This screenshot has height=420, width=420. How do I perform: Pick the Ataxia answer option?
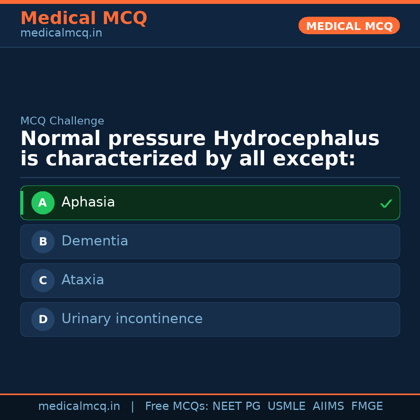(x=83, y=280)
